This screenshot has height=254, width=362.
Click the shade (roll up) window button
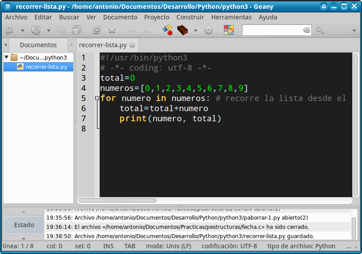pos(324,6)
